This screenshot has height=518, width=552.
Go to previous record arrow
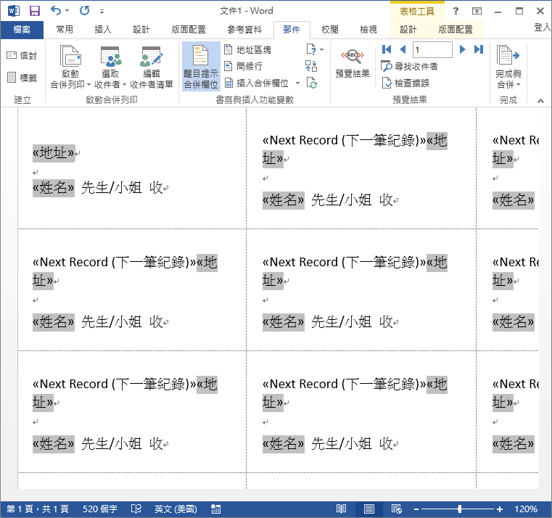point(403,49)
